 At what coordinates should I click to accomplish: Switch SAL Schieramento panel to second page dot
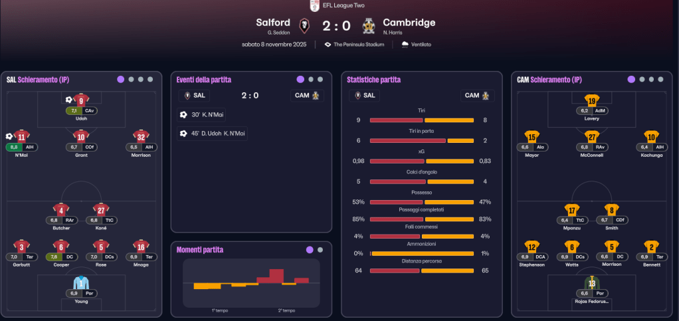[131, 80]
